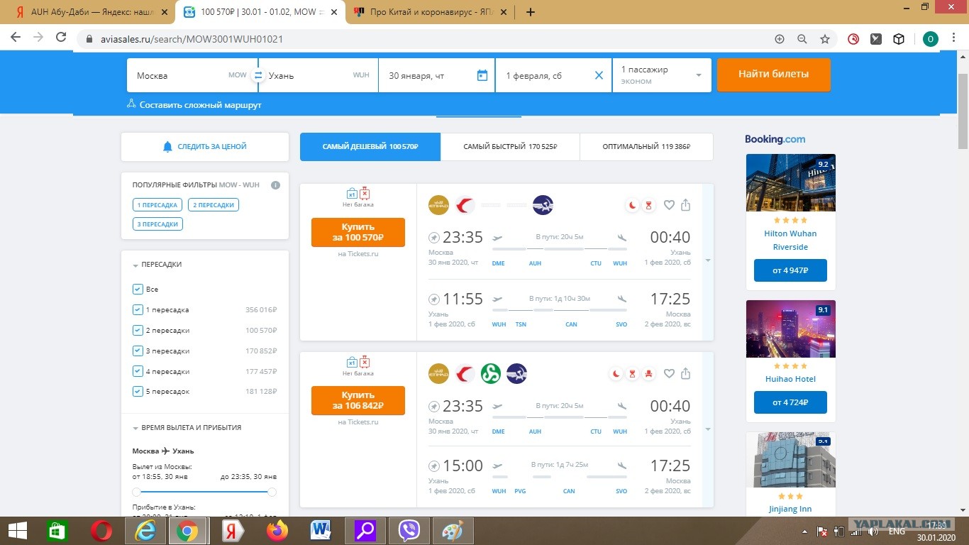The height and width of the screenshot is (545, 969).
Task: Open Firefox from the taskbar
Action: pos(277,531)
